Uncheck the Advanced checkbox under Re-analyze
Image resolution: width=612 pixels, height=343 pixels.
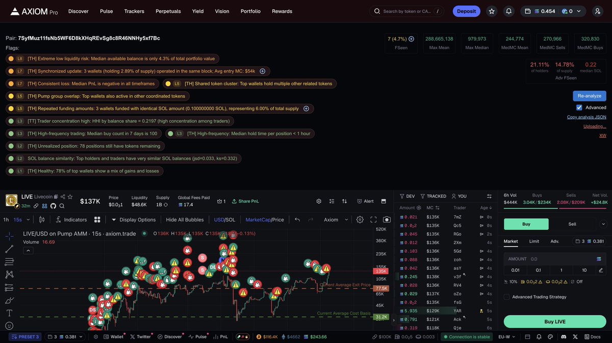coord(579,108)
